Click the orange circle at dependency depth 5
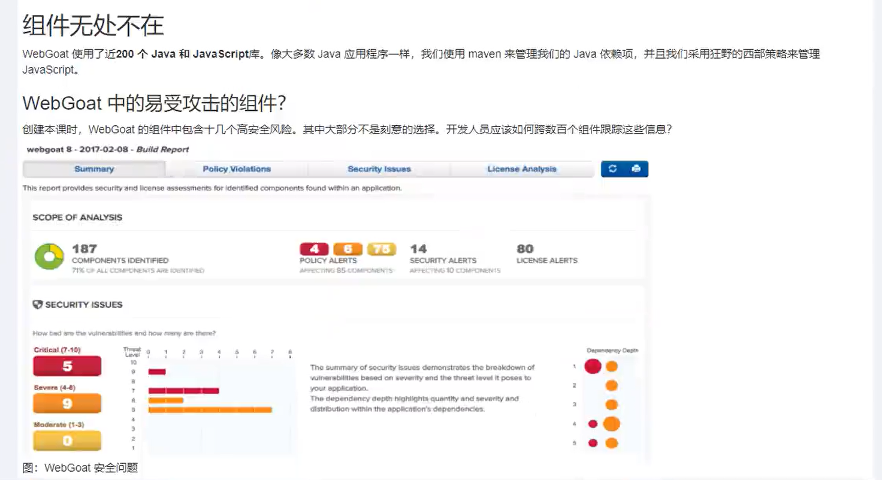 coord(611,443)
